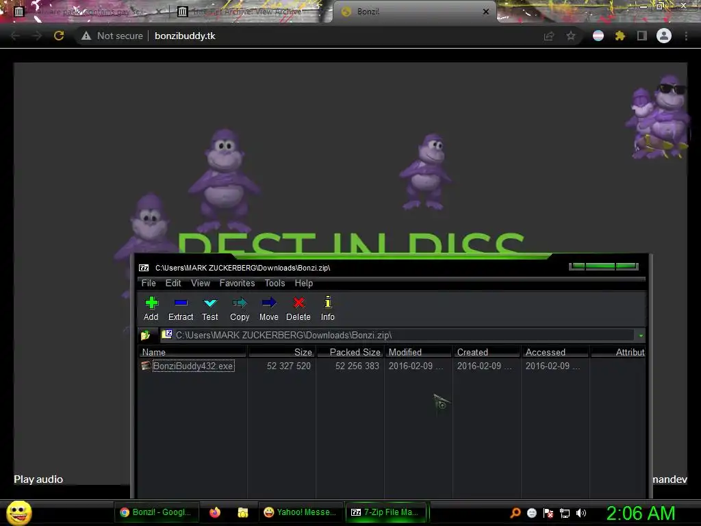The height and width of the screenshot is (526, 701).
Task: Sort by the Size column header
Action: click(281, 352)
